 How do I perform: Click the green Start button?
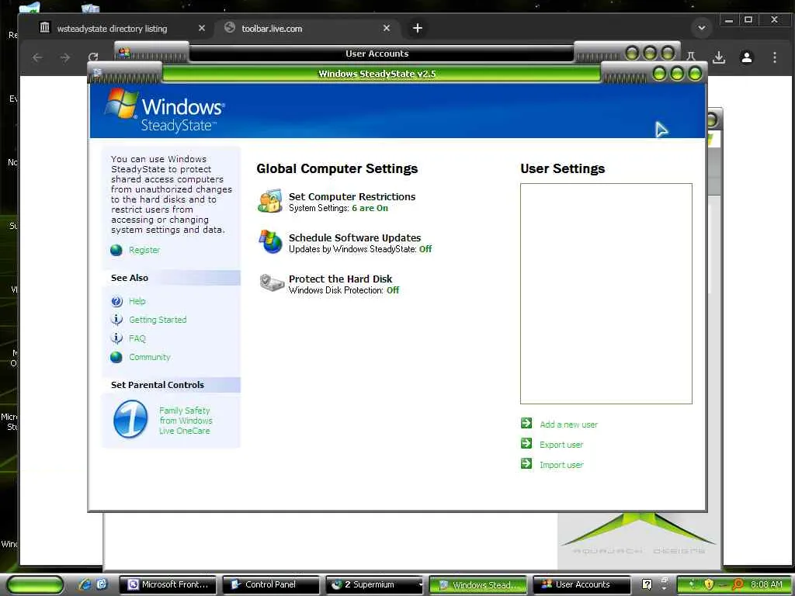tap(34, 585)
